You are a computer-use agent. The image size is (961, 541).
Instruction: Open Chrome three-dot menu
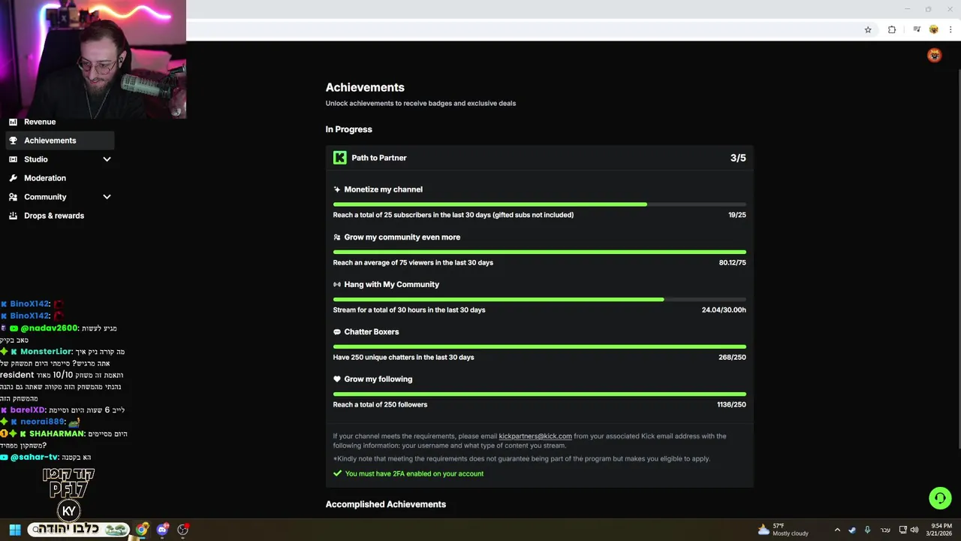(950, 30)
